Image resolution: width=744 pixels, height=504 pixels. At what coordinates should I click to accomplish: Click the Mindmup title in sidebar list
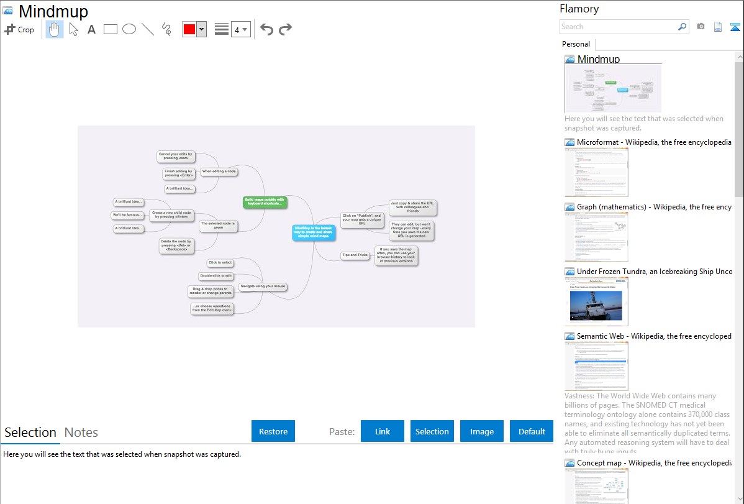click(x=599, y=59)
